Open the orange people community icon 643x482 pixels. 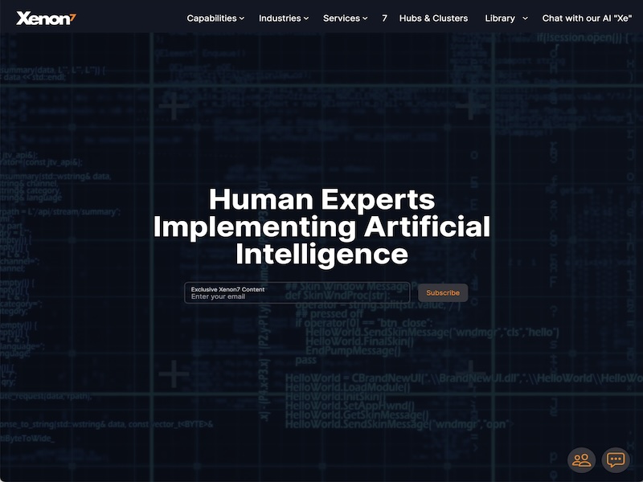[x=581, y=460]
